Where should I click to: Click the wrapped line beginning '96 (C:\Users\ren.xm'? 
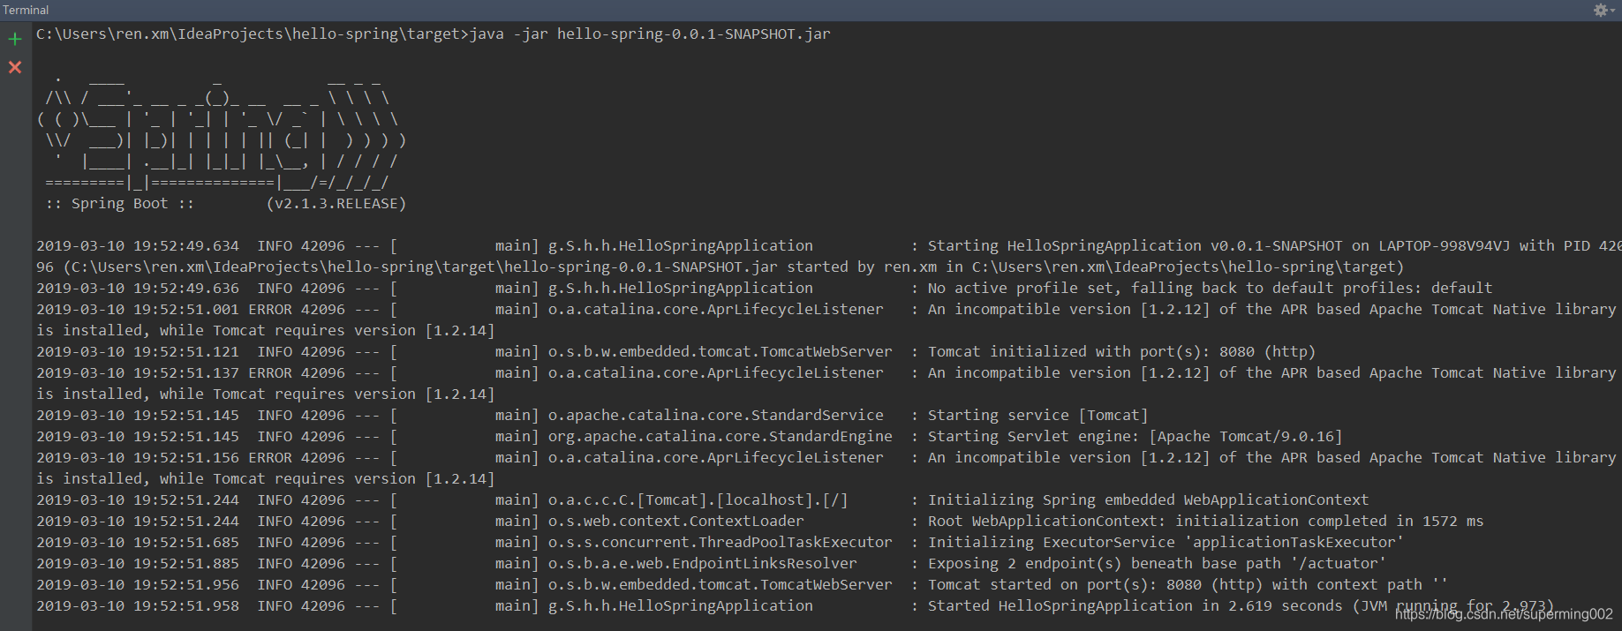[x=720, y=267]
